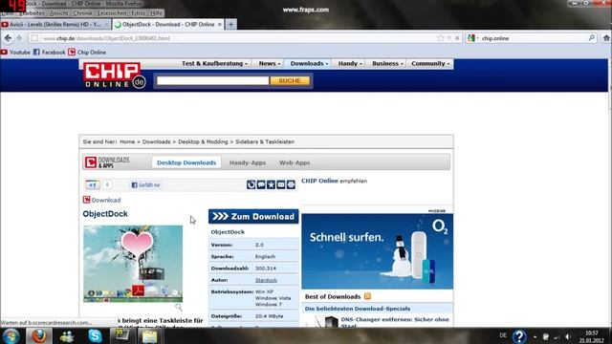This screenshot has height=344, width=612.
Task: Click the O2 Schnell surfen ad banner
Action: click(377, 251)
